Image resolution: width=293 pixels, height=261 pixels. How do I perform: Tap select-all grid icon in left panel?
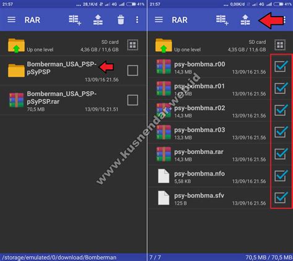tap(132, 45)
